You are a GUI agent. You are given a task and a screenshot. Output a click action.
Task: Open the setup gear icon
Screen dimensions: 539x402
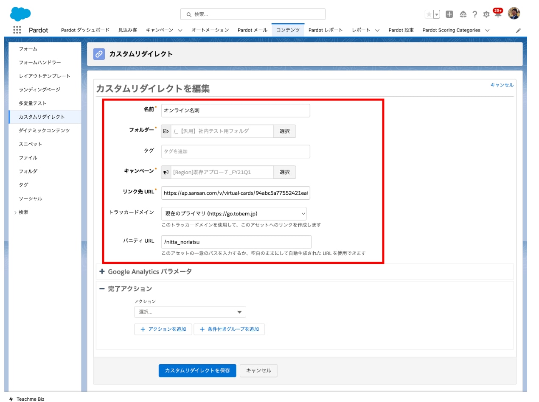(x=486, y=14)
